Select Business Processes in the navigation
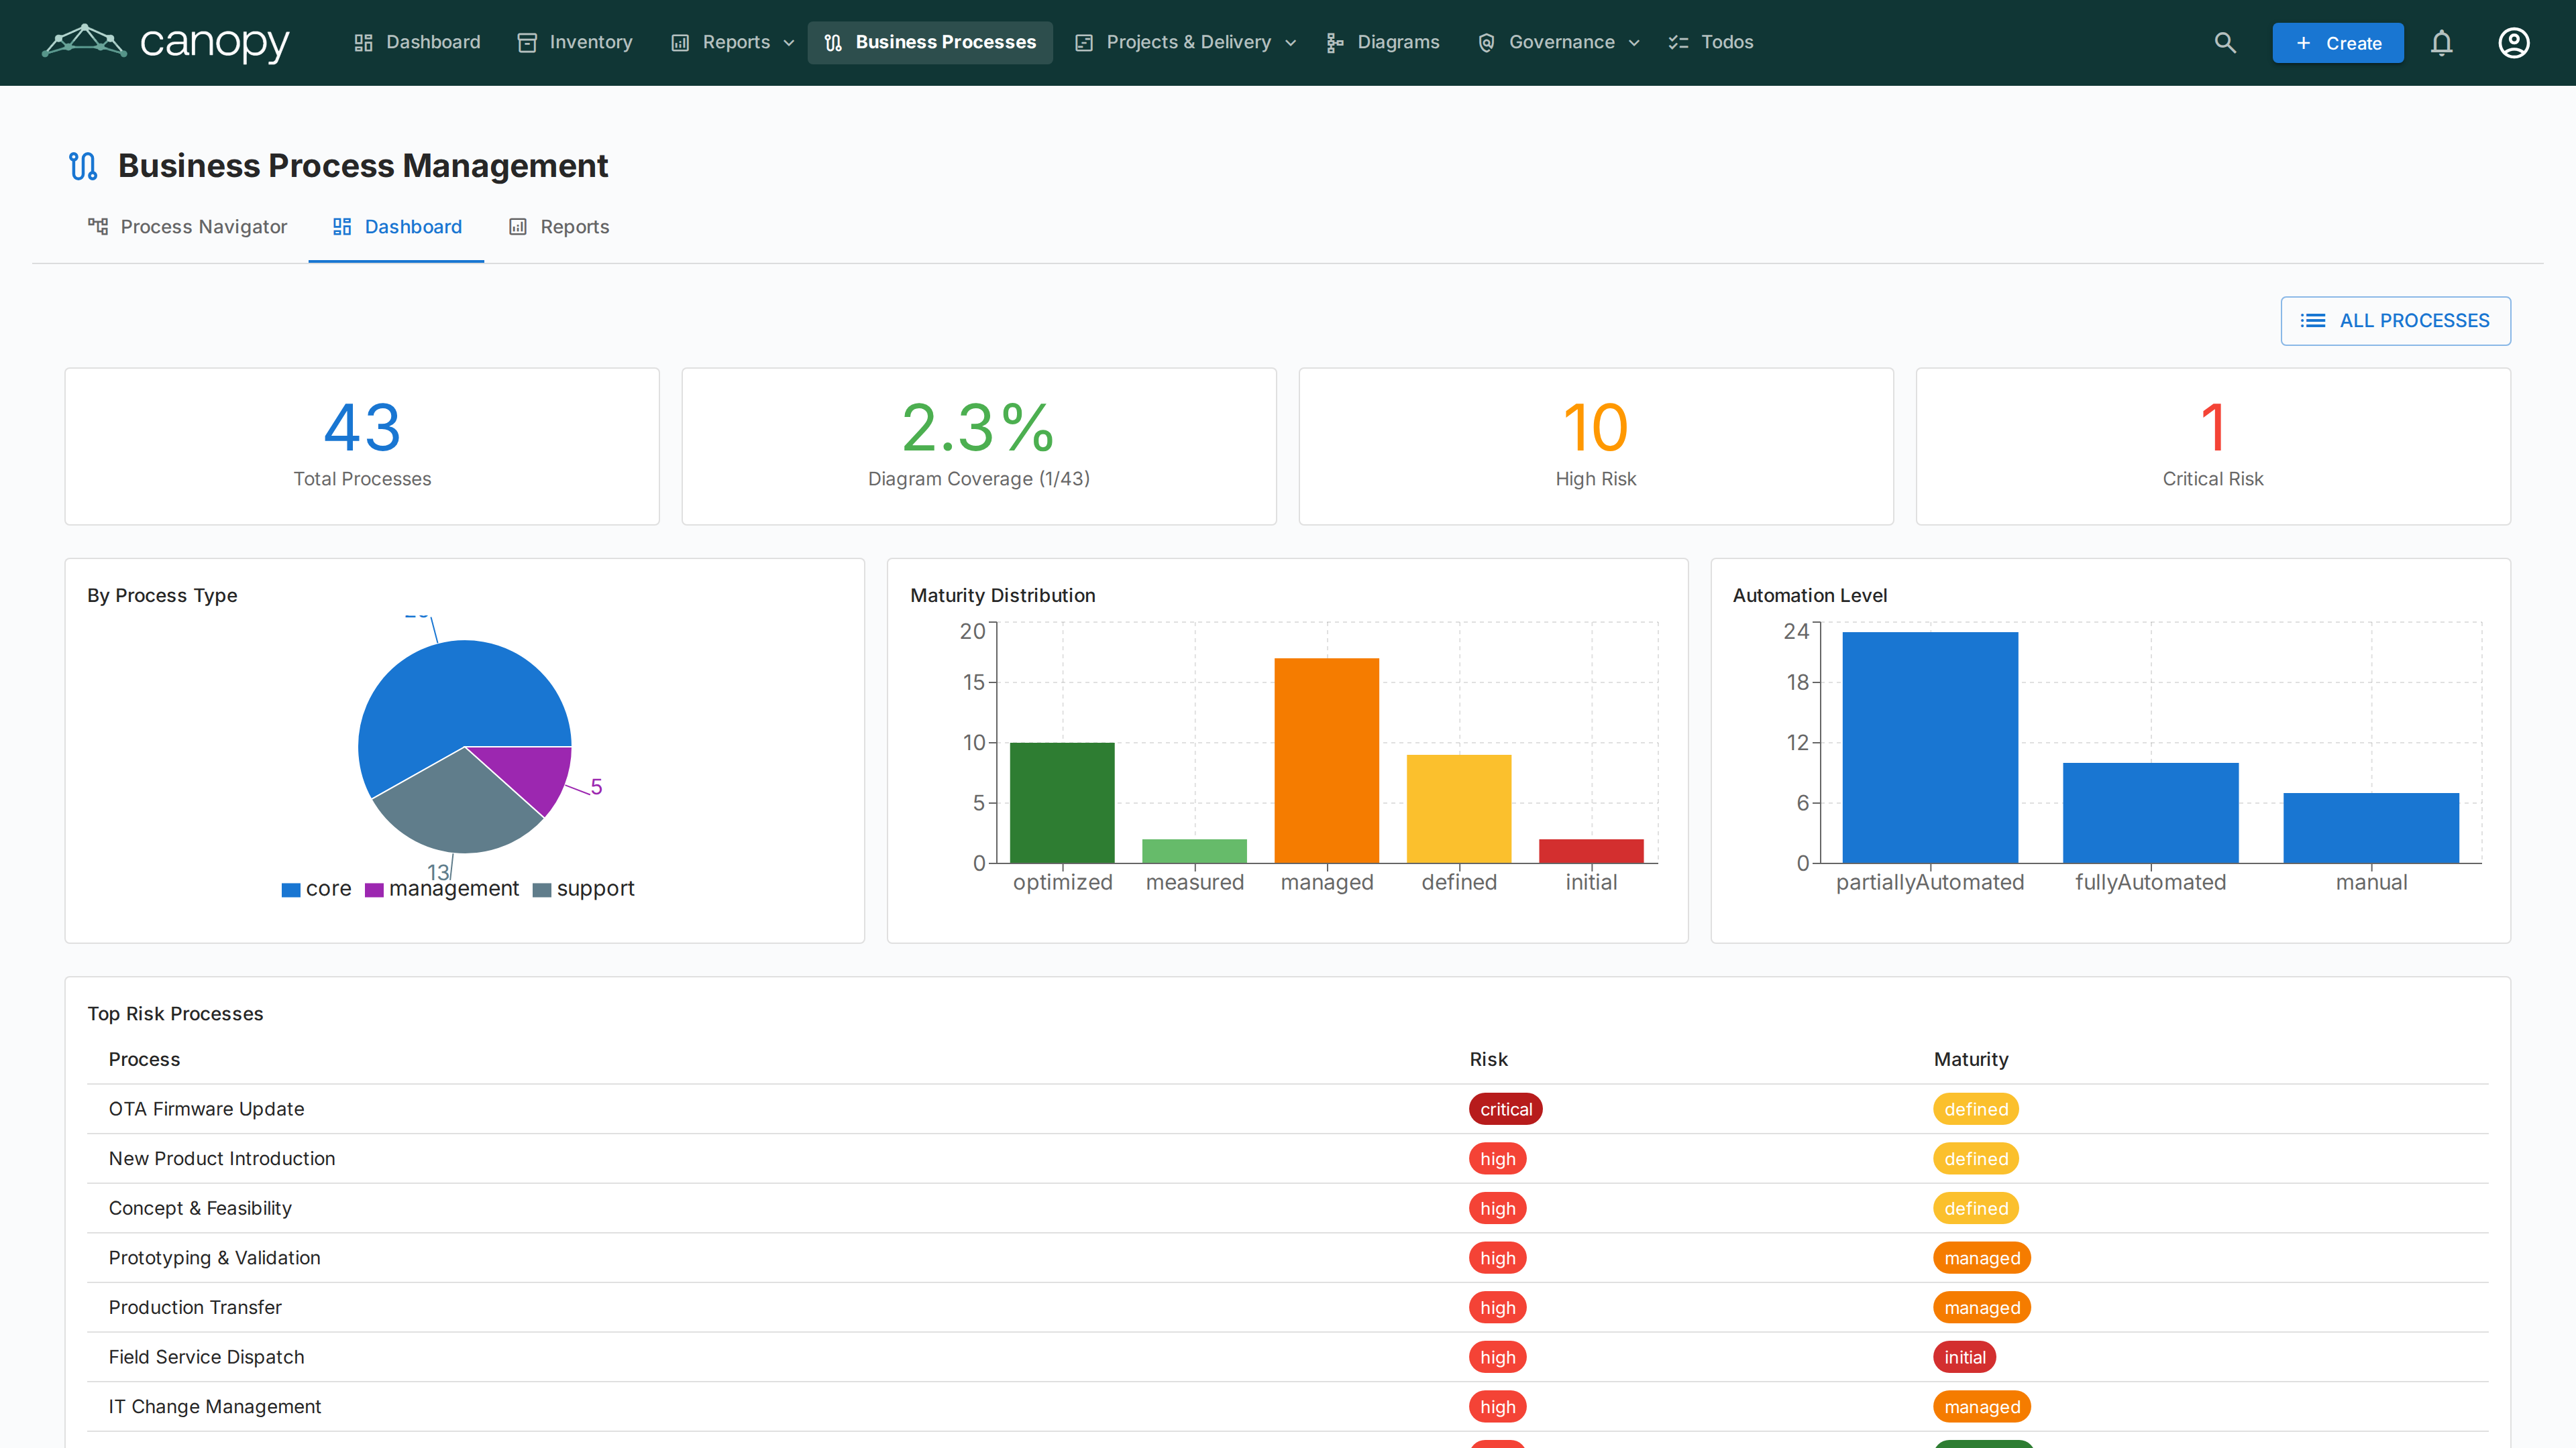 (x=930, y=42)
